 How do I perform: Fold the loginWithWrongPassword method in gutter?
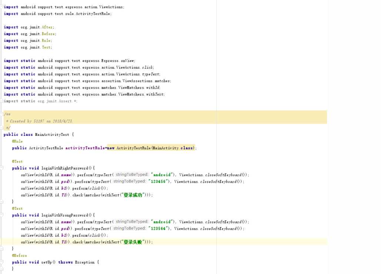[2, 215]
